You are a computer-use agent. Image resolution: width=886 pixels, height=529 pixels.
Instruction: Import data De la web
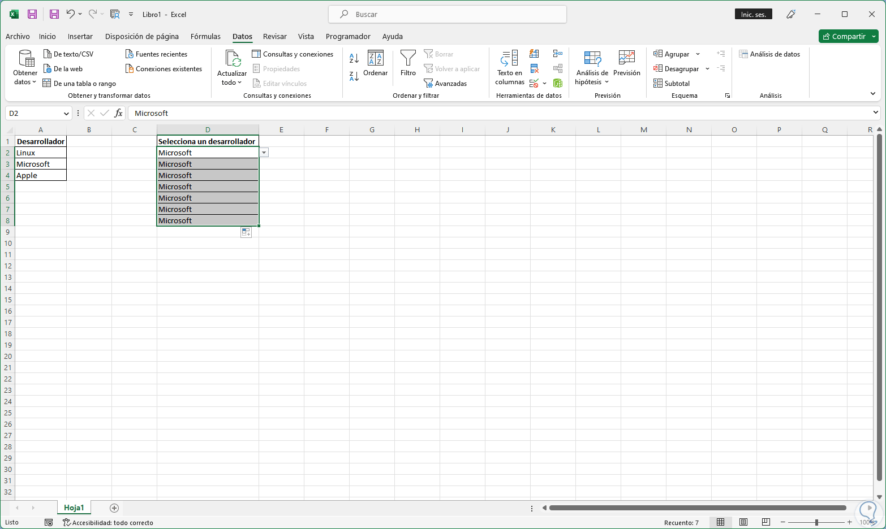pos(63,69)
